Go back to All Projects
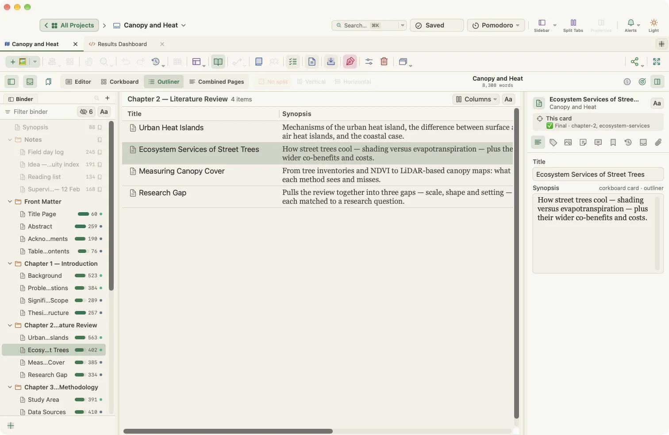This screenshot has height=435, width=669. [69, 25]
